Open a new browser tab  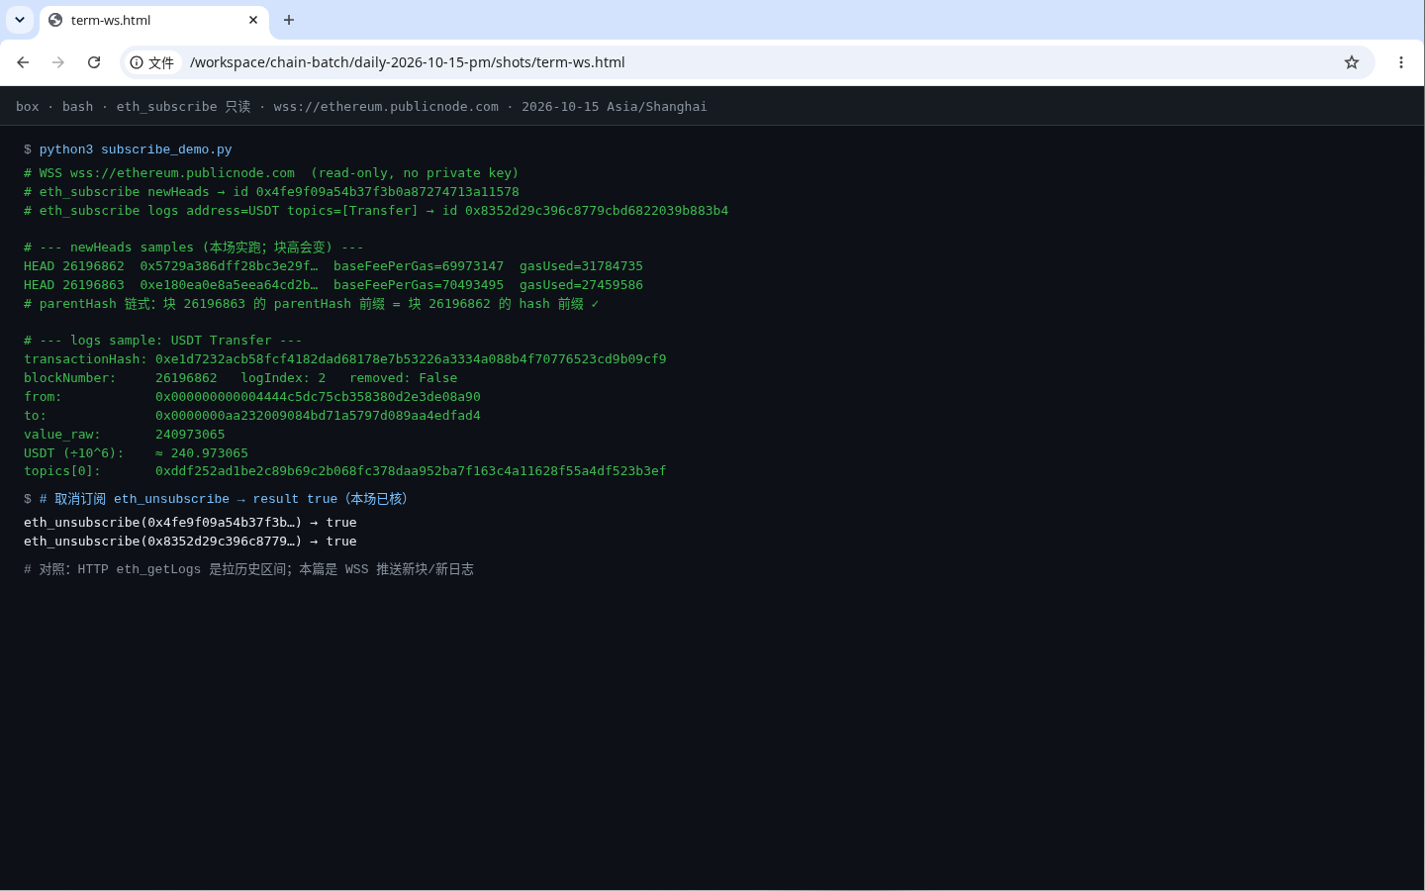click(x=289, y=20)
